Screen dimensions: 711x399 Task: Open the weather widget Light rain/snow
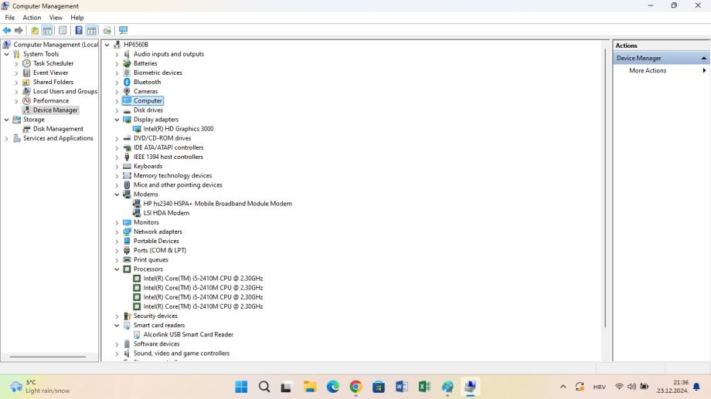pos(40,387)
